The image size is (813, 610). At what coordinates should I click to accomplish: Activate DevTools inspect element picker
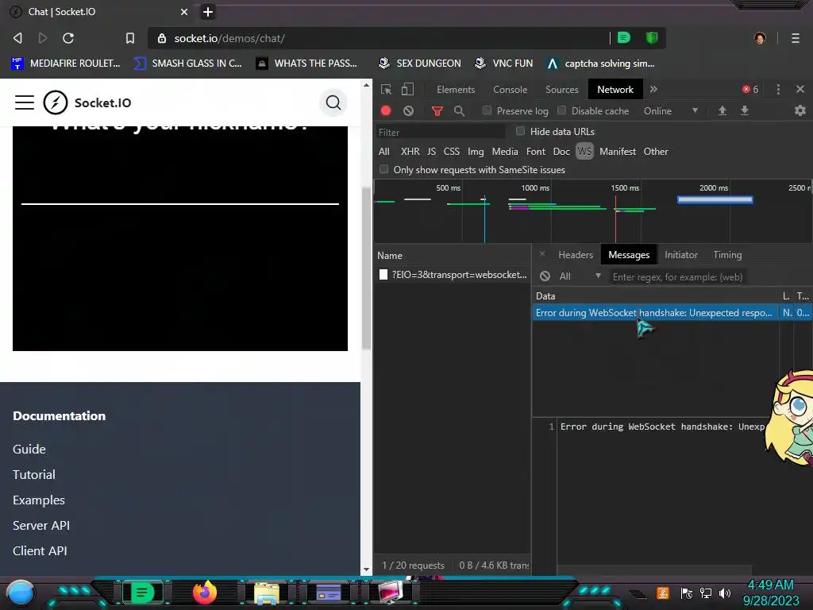click(x=387, y=89)
